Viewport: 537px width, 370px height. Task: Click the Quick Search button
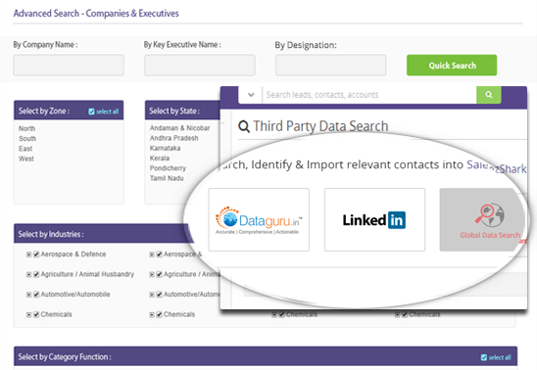(x=452, y=65)
